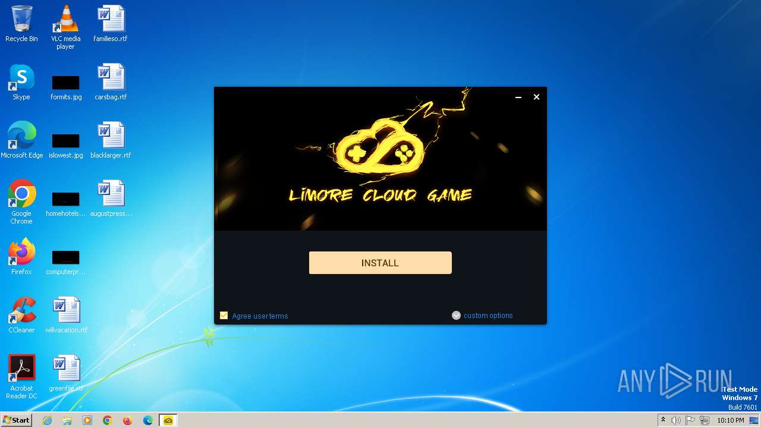This screenshot has height=428, width=761.
Task: Launch Firefox from the taskbar
Action: click(x=128, y=420)
